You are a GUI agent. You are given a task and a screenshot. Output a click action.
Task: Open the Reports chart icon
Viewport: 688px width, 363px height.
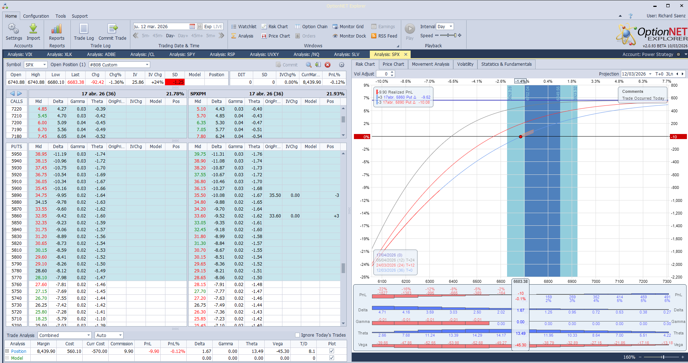tap(57, 29)
